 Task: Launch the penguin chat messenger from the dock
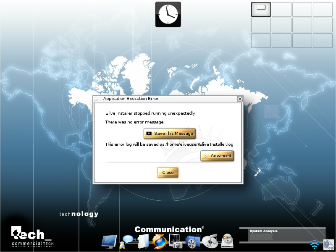(x=126, y=242)
